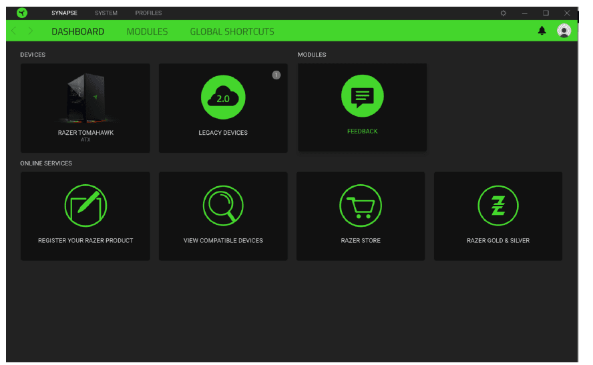Open the notifications bell icon

point(542,31)
